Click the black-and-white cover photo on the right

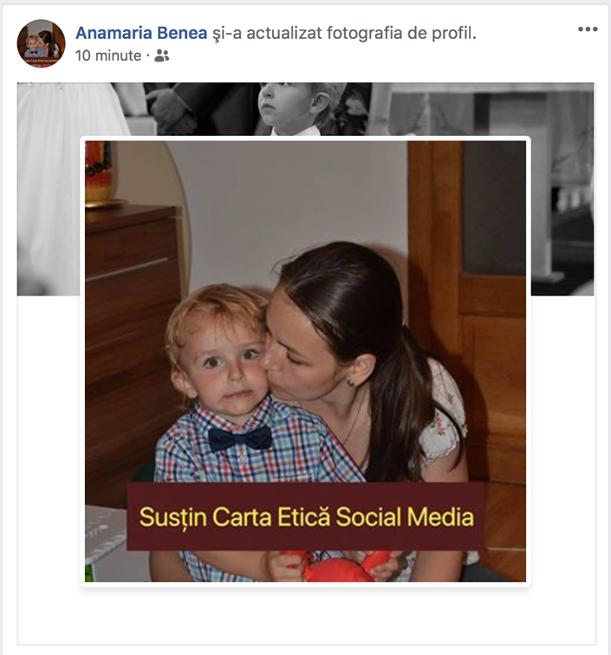coord(562,191)
